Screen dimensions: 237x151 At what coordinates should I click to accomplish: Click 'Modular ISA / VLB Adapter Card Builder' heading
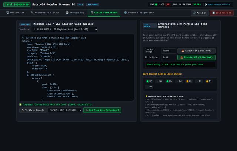pyautogui.click(x=63, y=24)
